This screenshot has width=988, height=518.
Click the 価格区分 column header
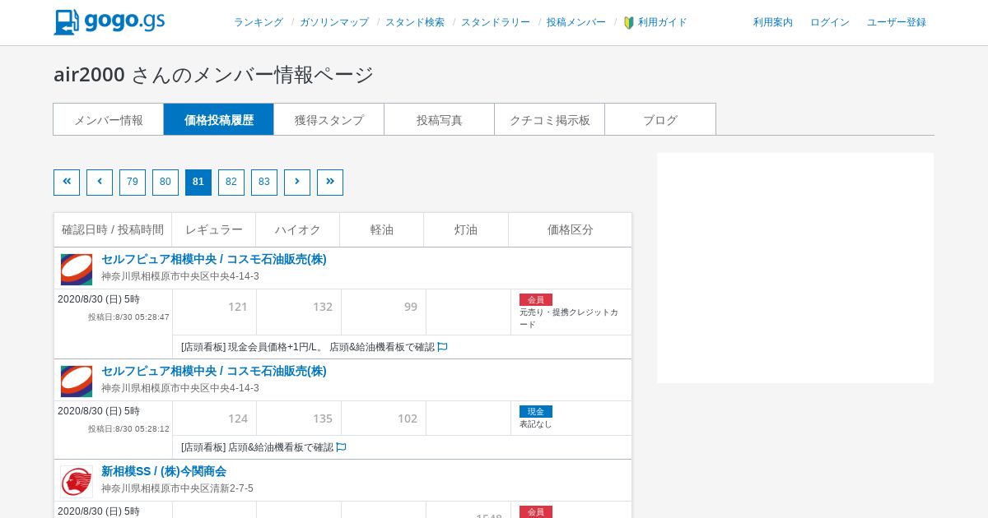tap(571, 230)
